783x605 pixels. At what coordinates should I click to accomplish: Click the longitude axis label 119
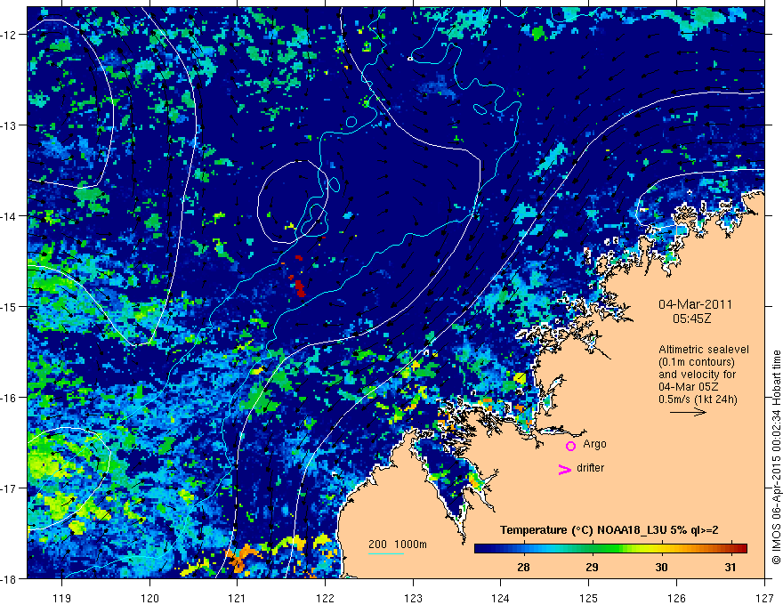coord(61,598)
